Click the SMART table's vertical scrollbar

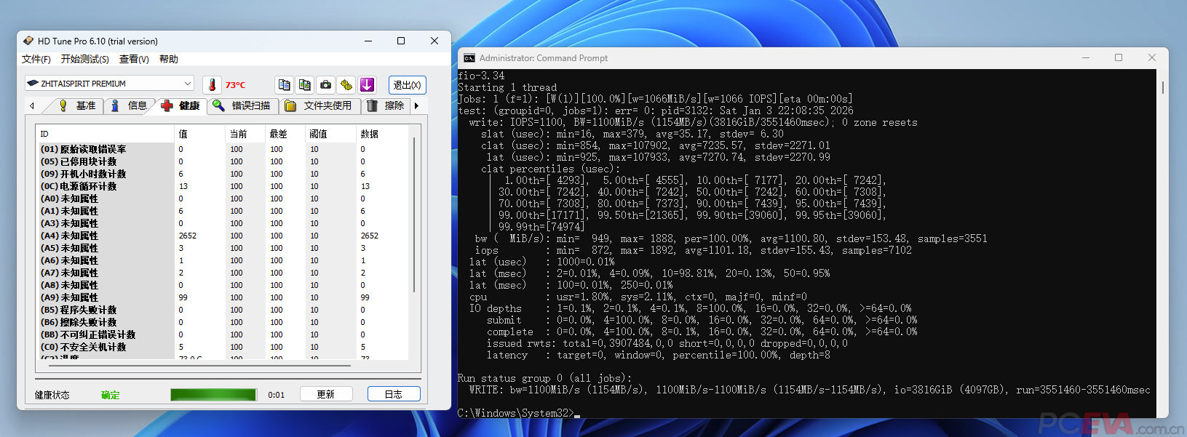[414, 218]
